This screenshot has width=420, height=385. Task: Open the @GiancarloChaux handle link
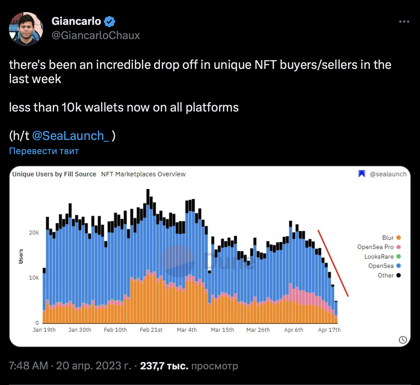point(96,36)
